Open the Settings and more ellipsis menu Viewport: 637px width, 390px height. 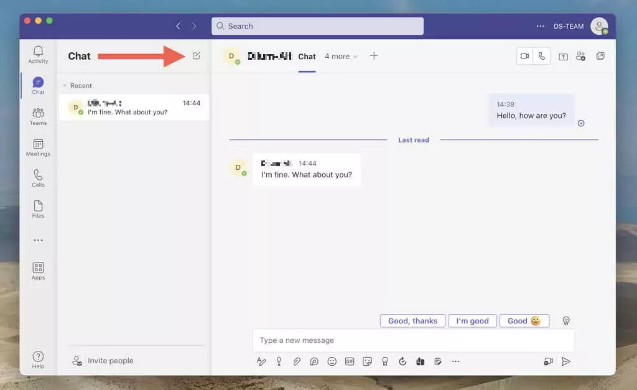pyautogui.click(x=541, y=26)
